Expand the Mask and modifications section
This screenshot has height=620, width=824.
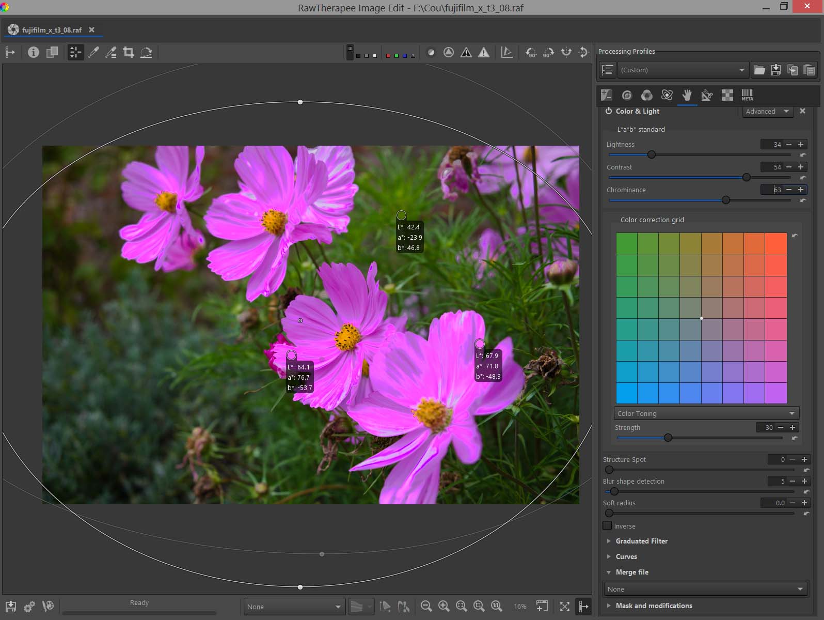point(654,606)
